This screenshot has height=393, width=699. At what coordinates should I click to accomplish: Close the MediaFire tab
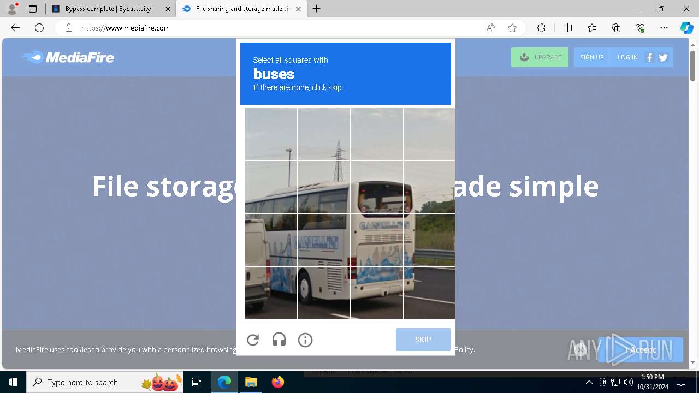298,9
